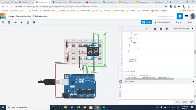Viewport: 196px width, 110px height.
Task: Click the Arduino reset button
Action: [67, 76]
